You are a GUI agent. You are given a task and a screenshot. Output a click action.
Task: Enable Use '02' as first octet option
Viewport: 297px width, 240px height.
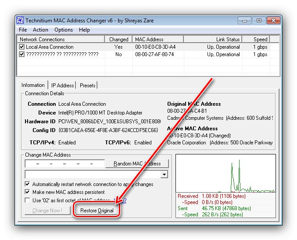tap(27, 200)
